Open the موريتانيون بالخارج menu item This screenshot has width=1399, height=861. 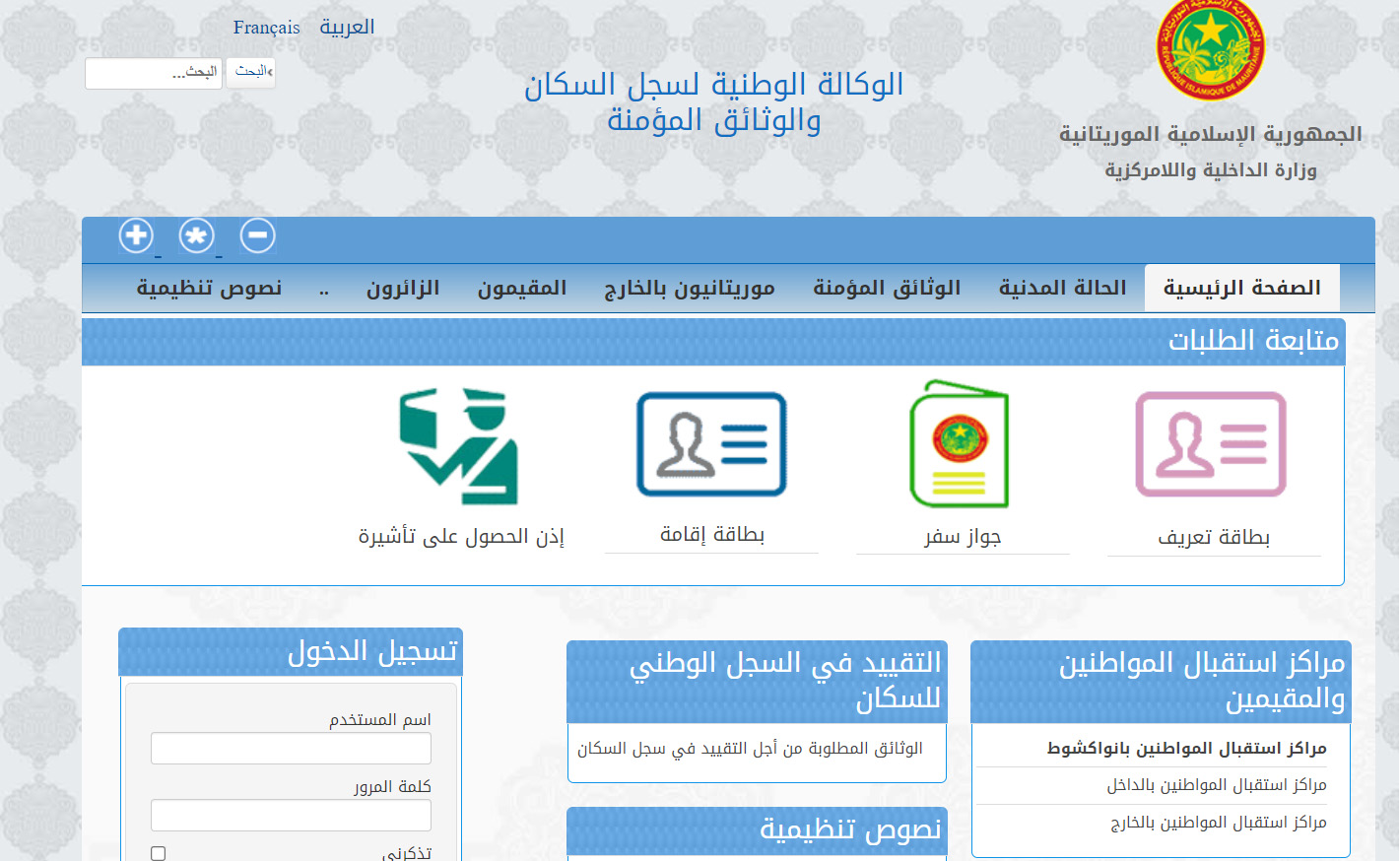(x=690, y=288)
